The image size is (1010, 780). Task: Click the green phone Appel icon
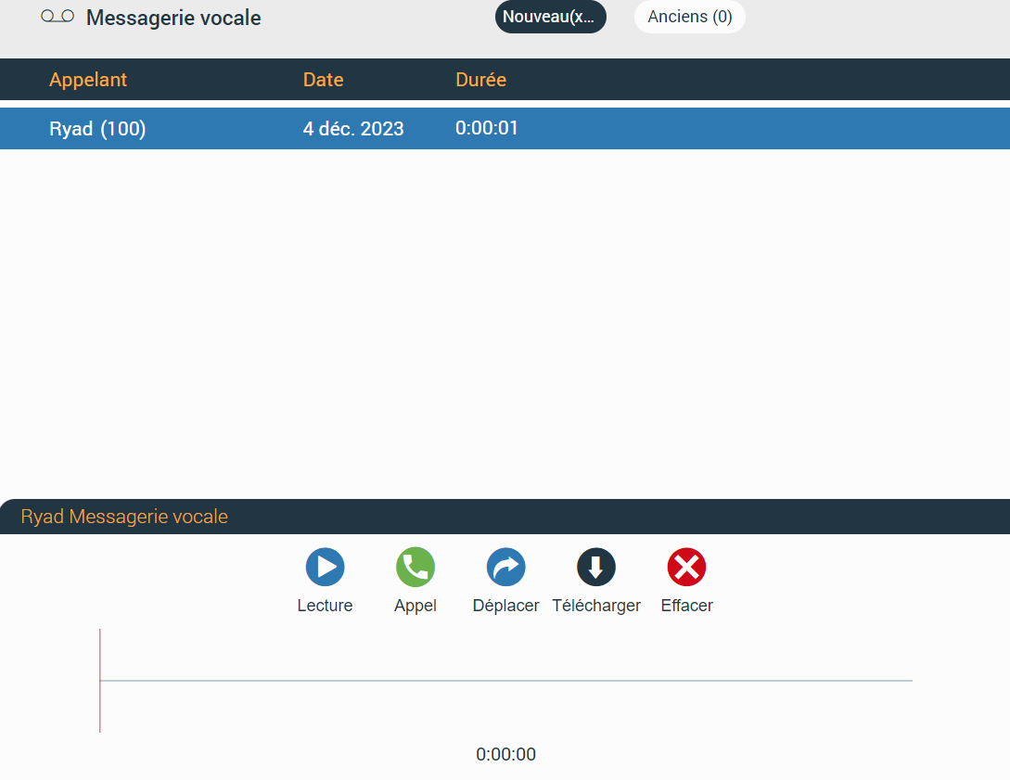416,567
